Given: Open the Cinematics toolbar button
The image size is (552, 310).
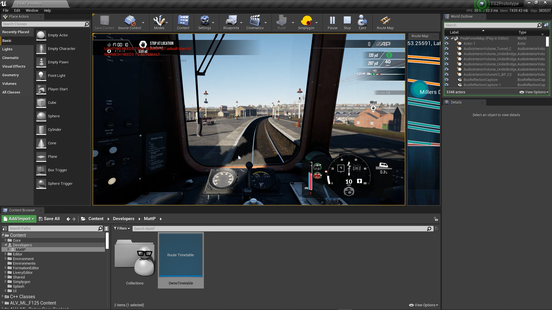Looking at the screenshot, I should tap(254, 23).
